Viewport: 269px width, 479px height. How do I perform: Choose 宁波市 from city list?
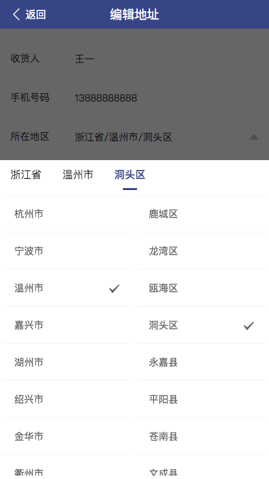point(67,251)
